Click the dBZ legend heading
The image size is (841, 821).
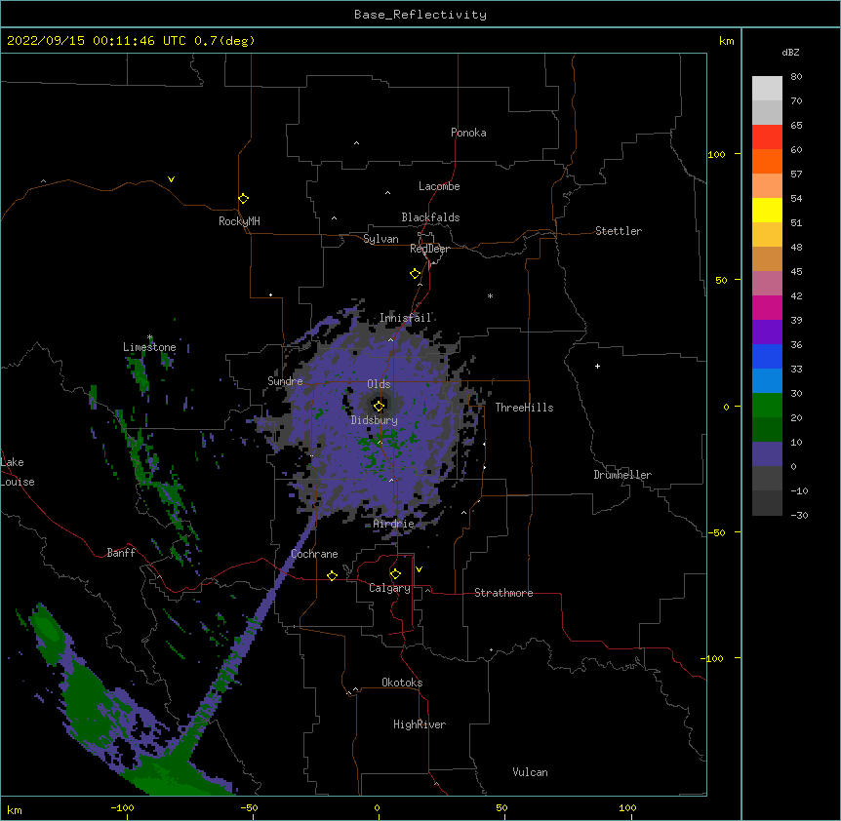[x=790, y=53]
